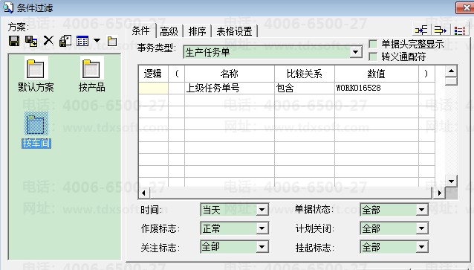
Task: Click the copy scheme icon
Action: 65,41
